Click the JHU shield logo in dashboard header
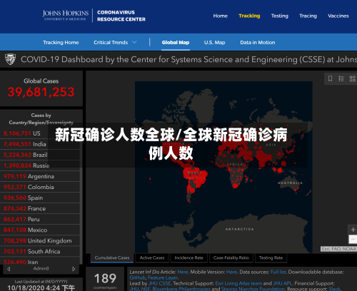The image size is (357, 291). coord(11,59)
